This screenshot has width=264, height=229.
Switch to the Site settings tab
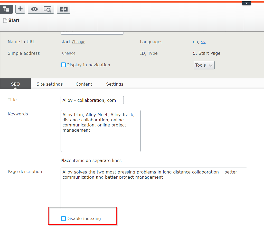pyautogui.click(x=50, y=84)
